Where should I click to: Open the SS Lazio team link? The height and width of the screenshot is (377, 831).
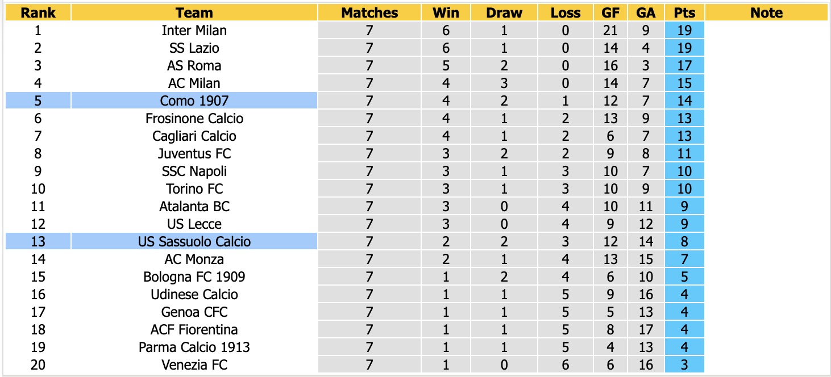click(x=194, y=48)
